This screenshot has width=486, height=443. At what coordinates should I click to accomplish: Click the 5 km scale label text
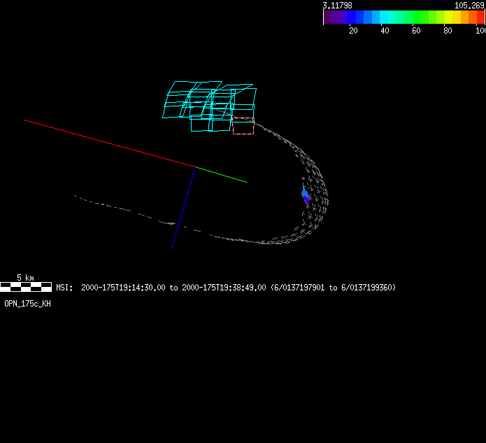point(25,278)
